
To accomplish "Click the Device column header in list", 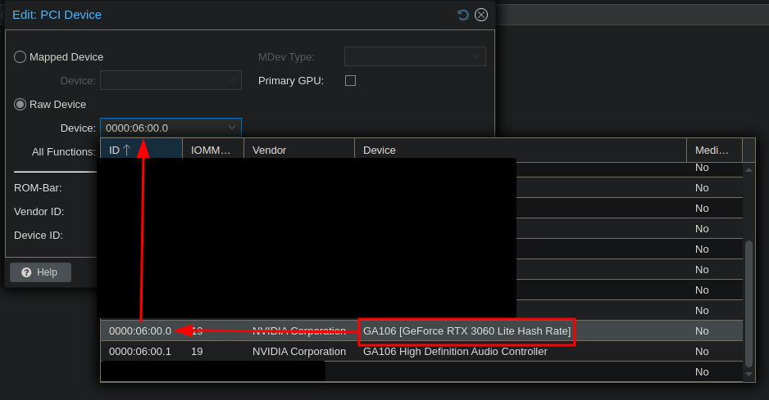I will click(520, 151).
